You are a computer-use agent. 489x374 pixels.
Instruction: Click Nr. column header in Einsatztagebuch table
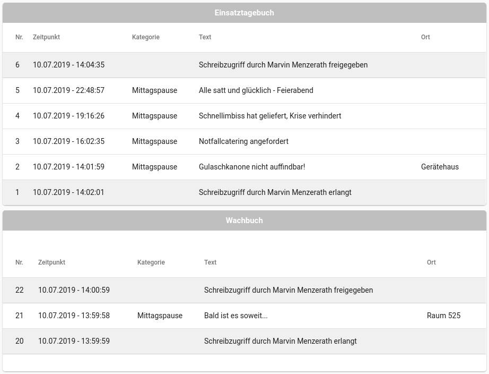[x=20, y=37]
